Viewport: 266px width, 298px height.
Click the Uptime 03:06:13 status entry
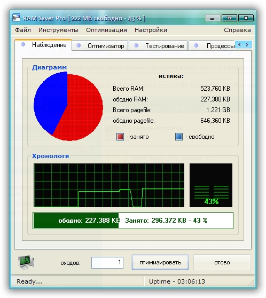point(177,281)
